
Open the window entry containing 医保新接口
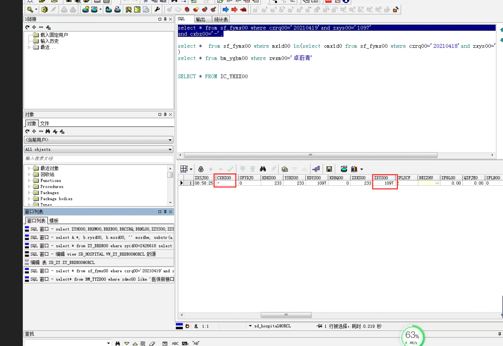coord(99,279)
